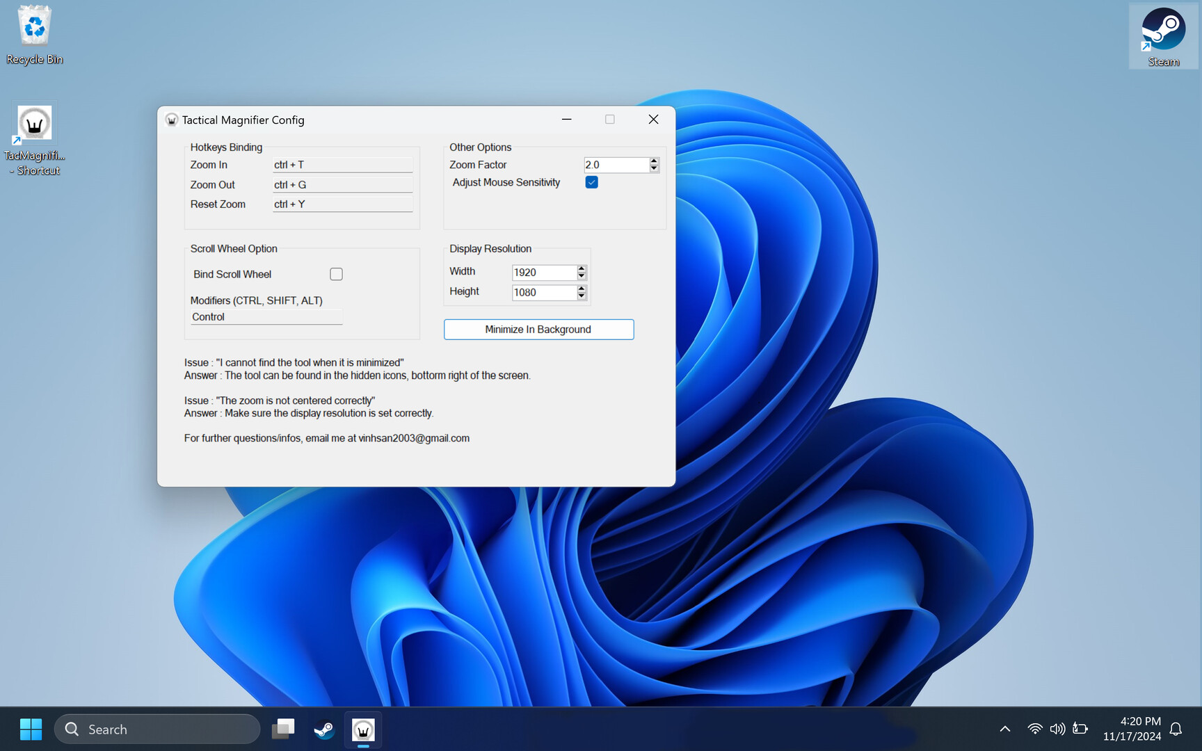Click the Steam icon in taskbar
Screen dimensions: 1202x751
[x=323, y=729]
